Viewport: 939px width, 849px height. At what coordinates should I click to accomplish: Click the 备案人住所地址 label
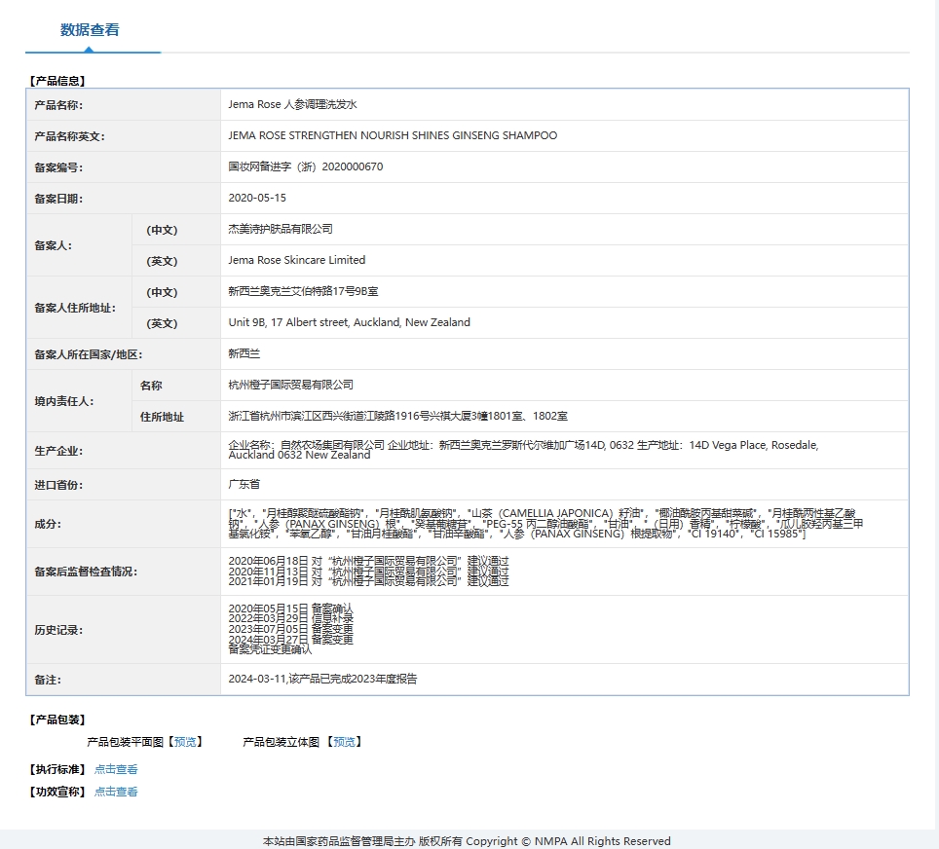[x=75, y=307]
